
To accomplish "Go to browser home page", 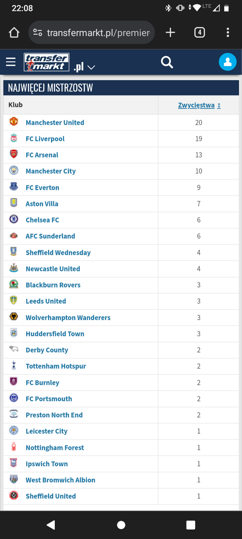I will (x=14, y=33).
